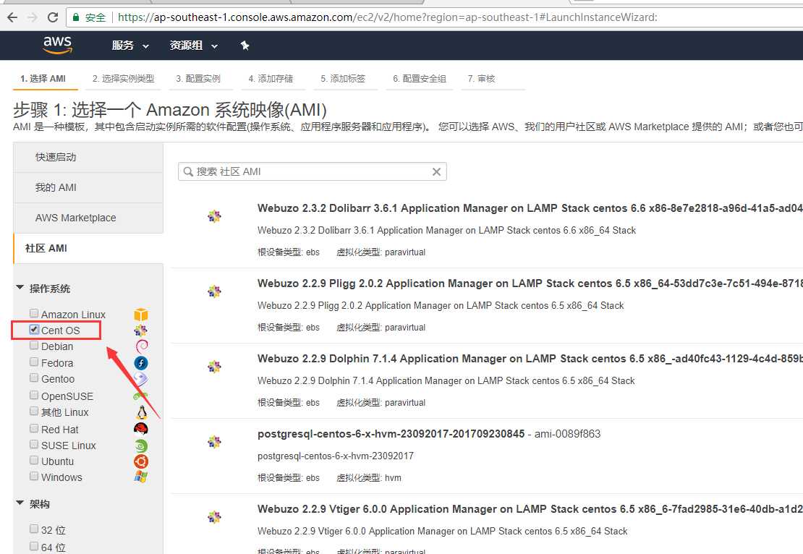Click the Webuzo 2.2.9 Dolphin AMI title
The width and height of the screenshot is (803, 554).
(530, 359)
